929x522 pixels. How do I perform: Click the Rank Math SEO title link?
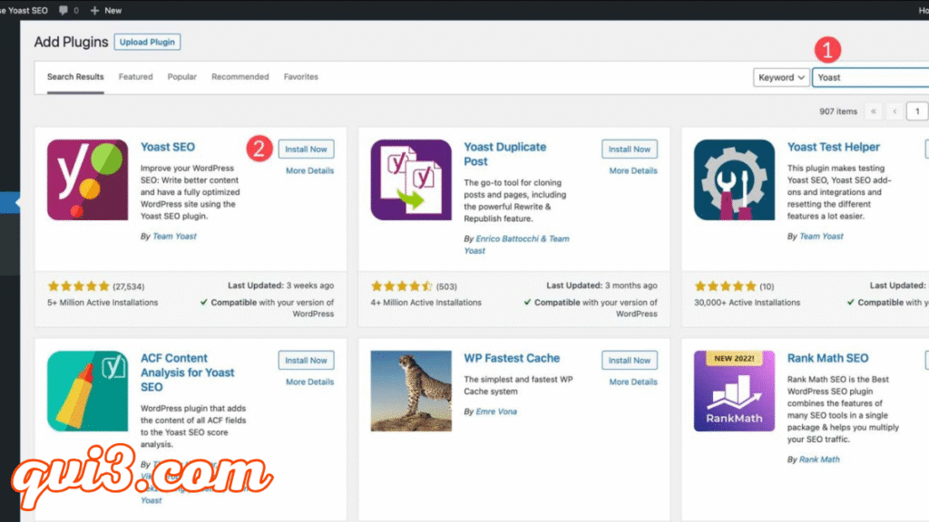(827, 358)
